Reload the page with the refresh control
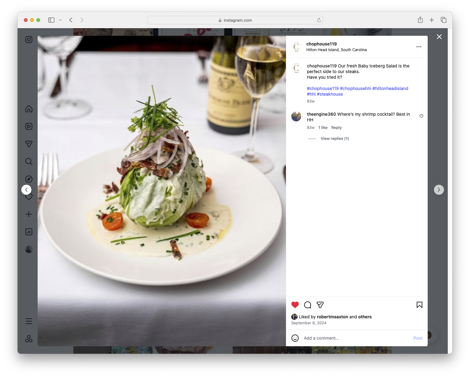Screen dimensions: 470x377 (x=319, y=20)
